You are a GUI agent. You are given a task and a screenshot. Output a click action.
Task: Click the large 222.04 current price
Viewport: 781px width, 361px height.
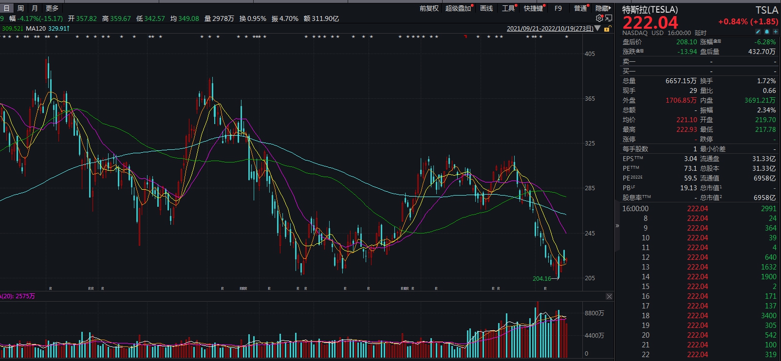point(651,22)
